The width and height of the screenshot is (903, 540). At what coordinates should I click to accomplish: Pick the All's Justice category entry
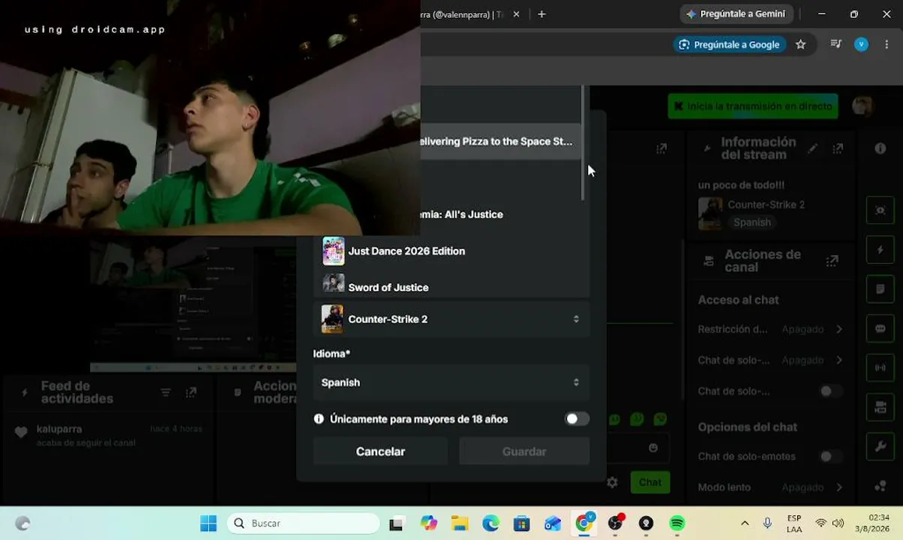point(462,214)
